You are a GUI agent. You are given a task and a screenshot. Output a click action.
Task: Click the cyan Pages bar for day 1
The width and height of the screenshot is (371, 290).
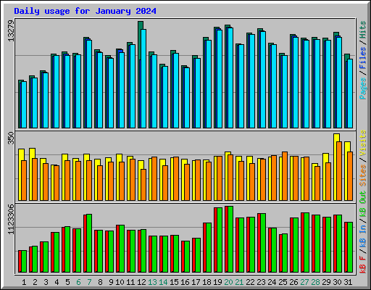(24, 104)
